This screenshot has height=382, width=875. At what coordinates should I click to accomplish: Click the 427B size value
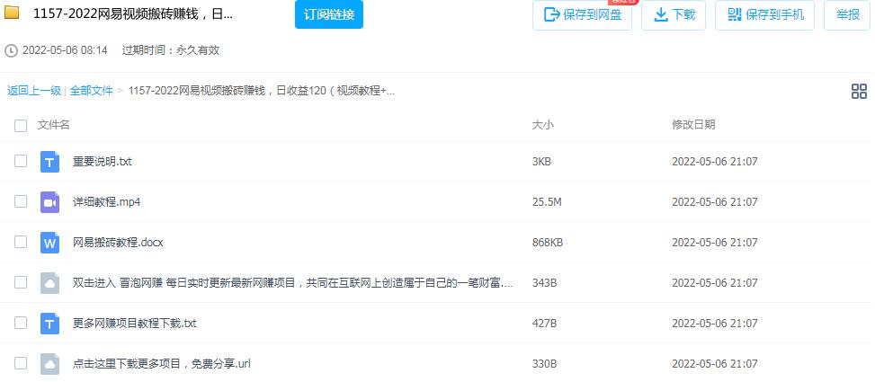545,324
